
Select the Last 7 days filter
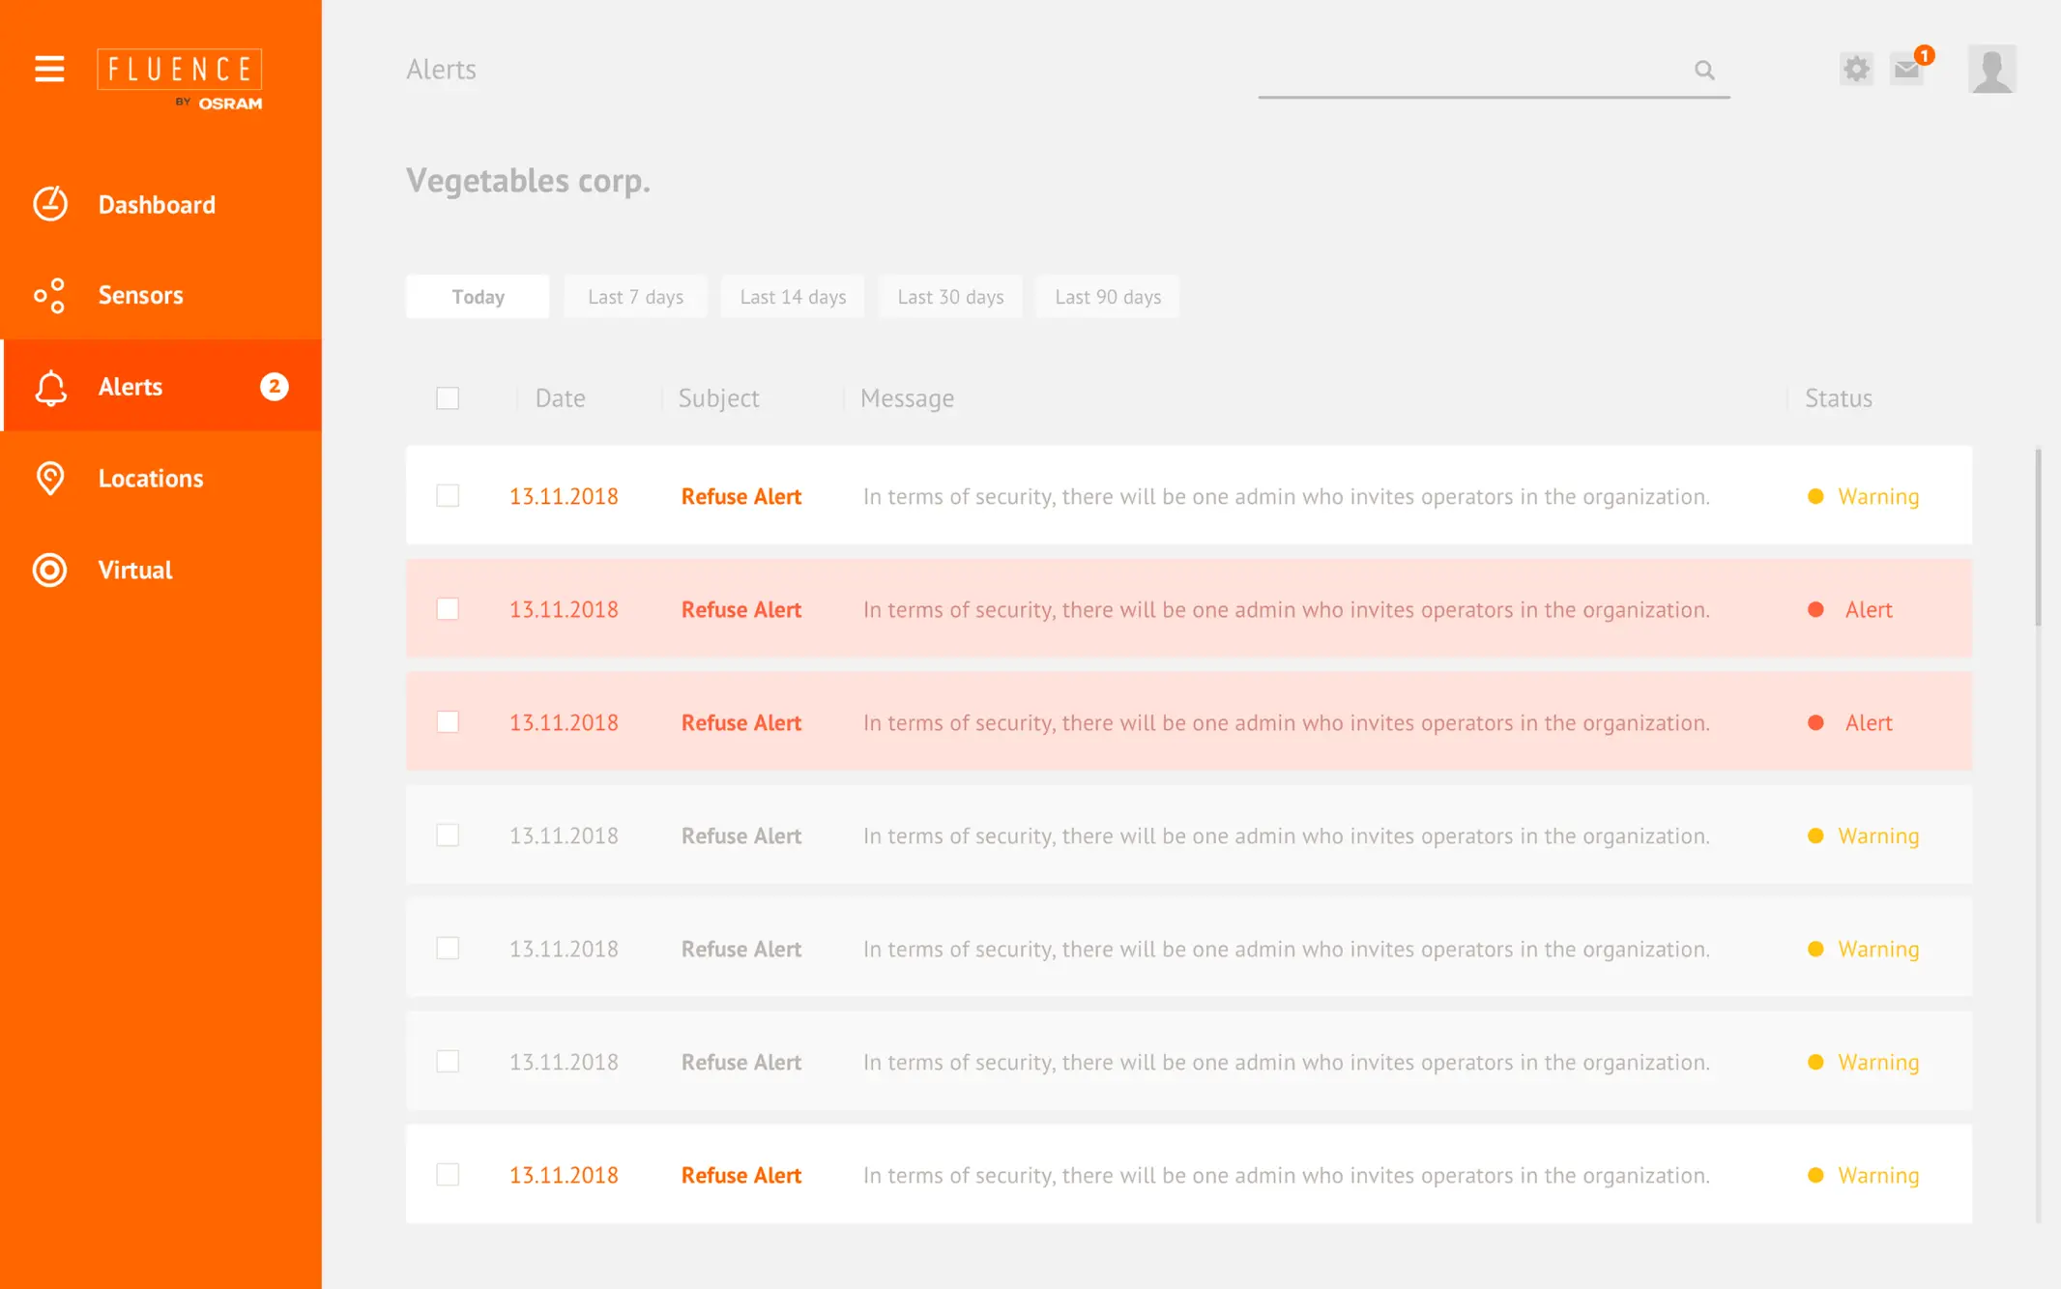[x=635, y=297]
